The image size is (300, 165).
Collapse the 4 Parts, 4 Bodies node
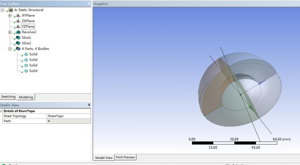tap(10, 49)
